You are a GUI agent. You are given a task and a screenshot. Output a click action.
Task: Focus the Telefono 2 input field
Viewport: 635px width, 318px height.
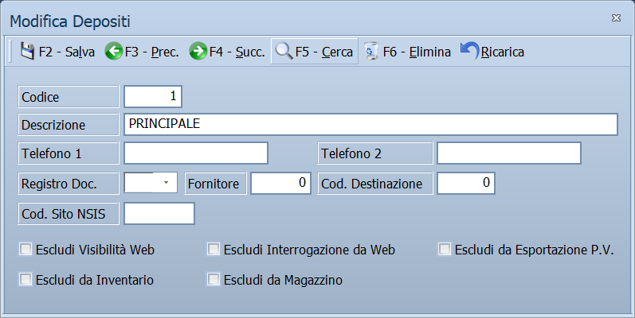509,153
